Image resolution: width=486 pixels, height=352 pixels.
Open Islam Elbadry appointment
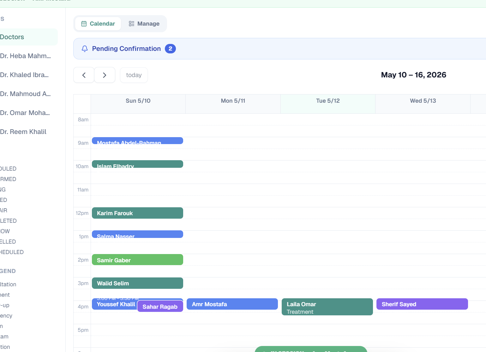pyautogui.click(x=137, y=164)
